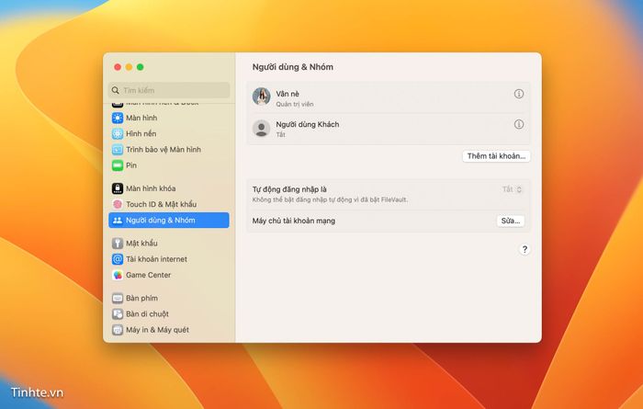Click Người dùng Khách name text
643x409 pixels.
[308, 124]
